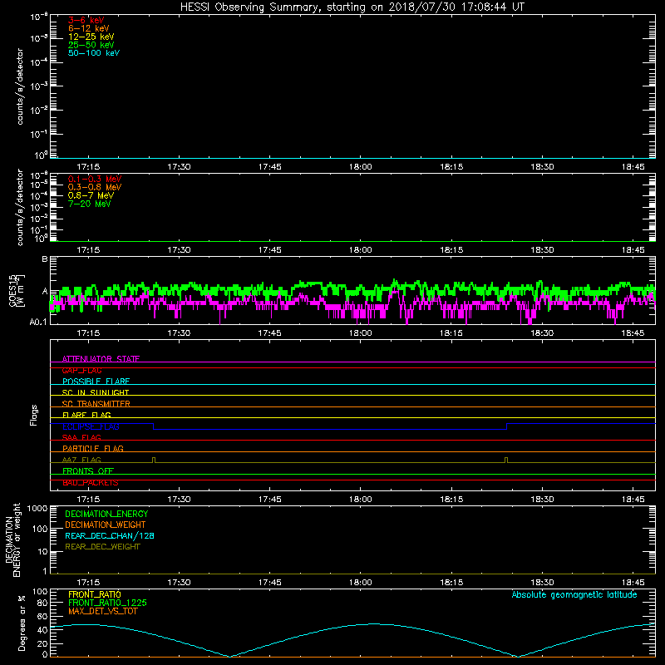Click the MAX_DET_VS_TOT legend entry
Image resolution: width=665 pixels, height=665 pixels.
[103, 611]
